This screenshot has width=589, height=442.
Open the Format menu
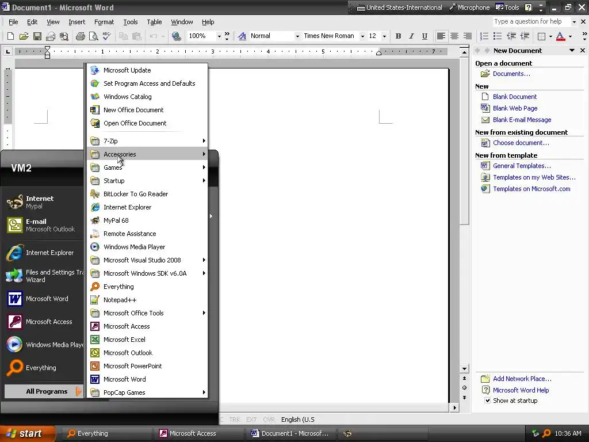point(104,22)
